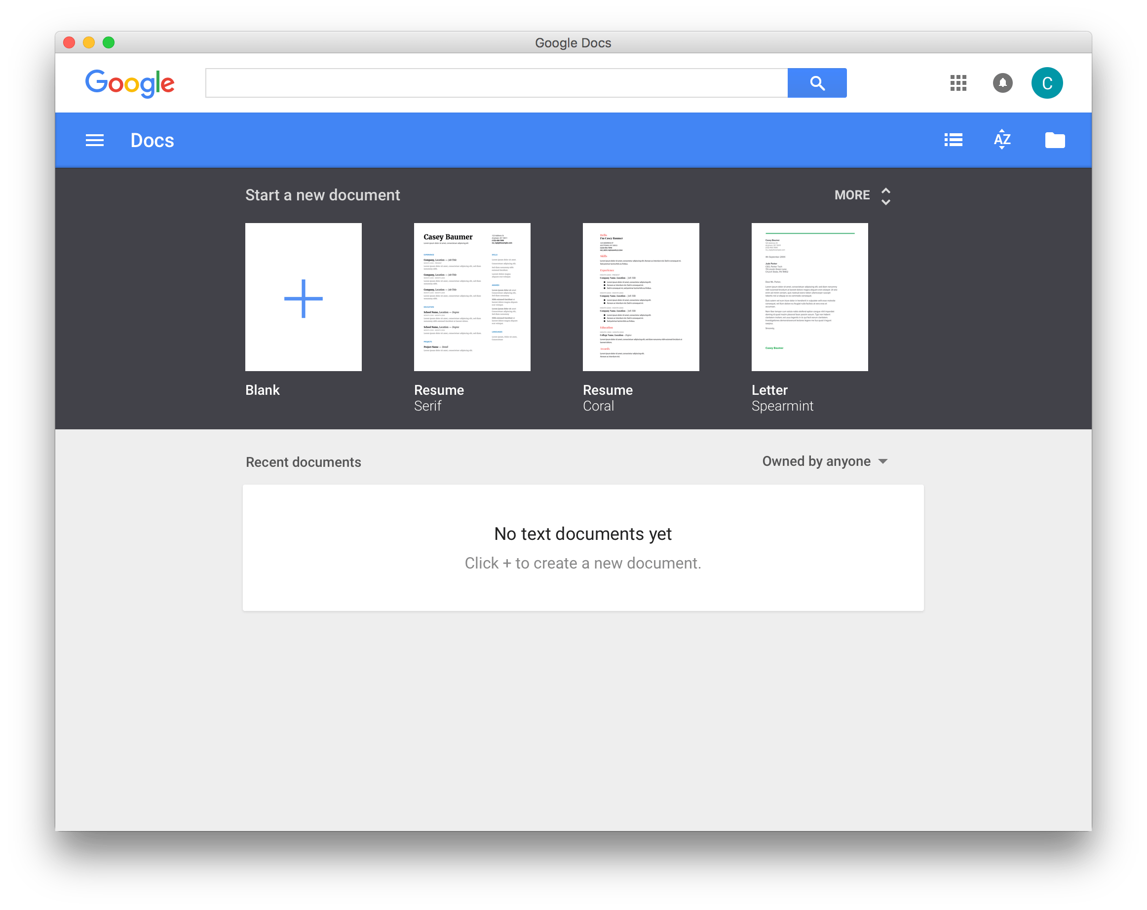Click the Google logo
Viewport: 1147px width, 910px height.
(130, 83)
